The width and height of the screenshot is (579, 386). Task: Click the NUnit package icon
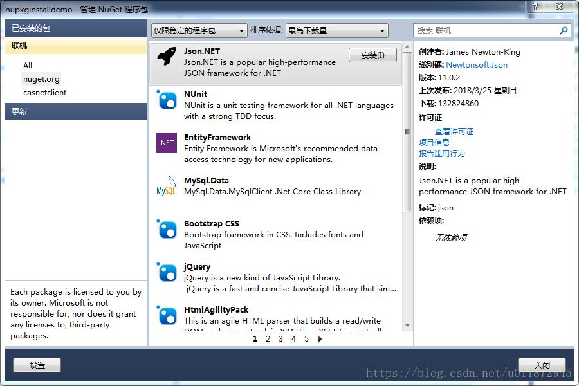click(x=167, y=100)
